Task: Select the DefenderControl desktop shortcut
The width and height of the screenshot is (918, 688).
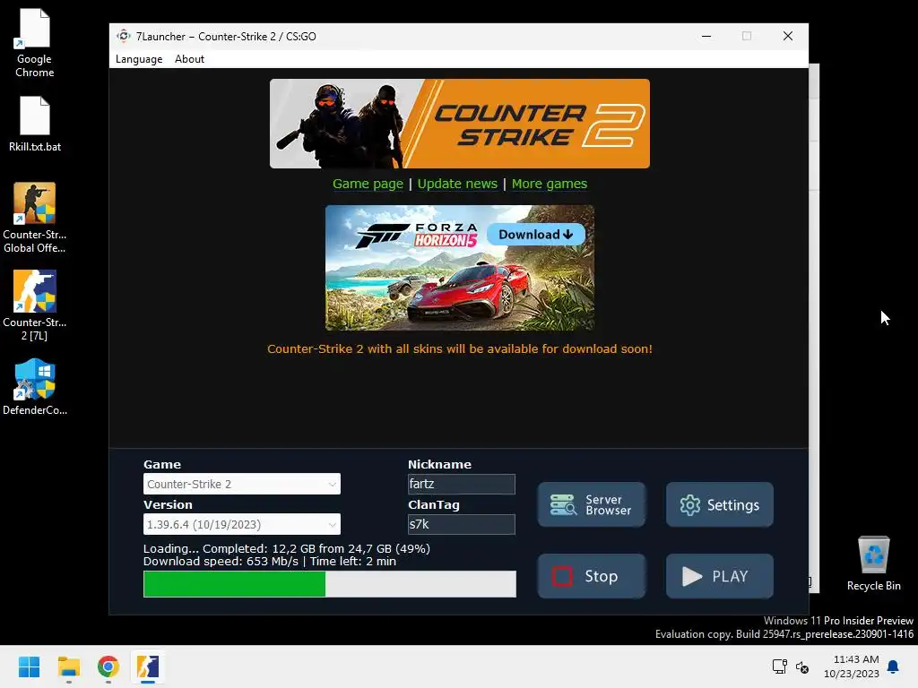Action: tap(35, 387)
